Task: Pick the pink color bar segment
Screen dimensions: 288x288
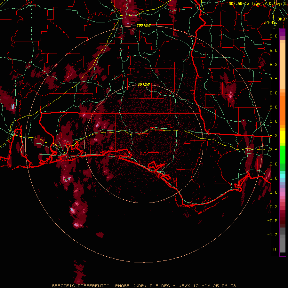Action: [x=283, y=194]
